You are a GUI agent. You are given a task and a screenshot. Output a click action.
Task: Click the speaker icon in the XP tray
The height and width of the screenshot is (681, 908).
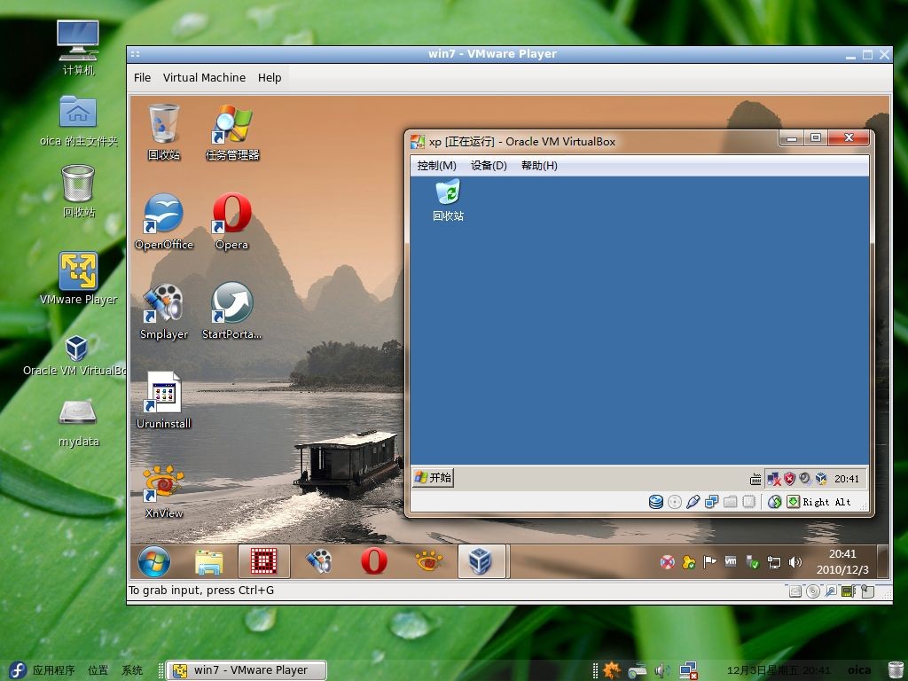(805, 478)
